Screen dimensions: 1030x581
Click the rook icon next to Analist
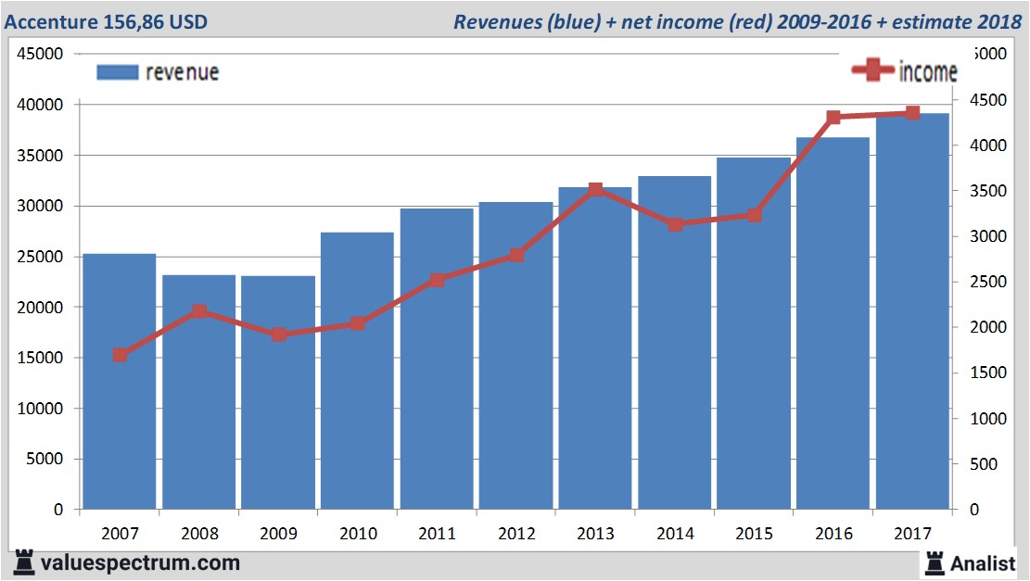[934, 562]
